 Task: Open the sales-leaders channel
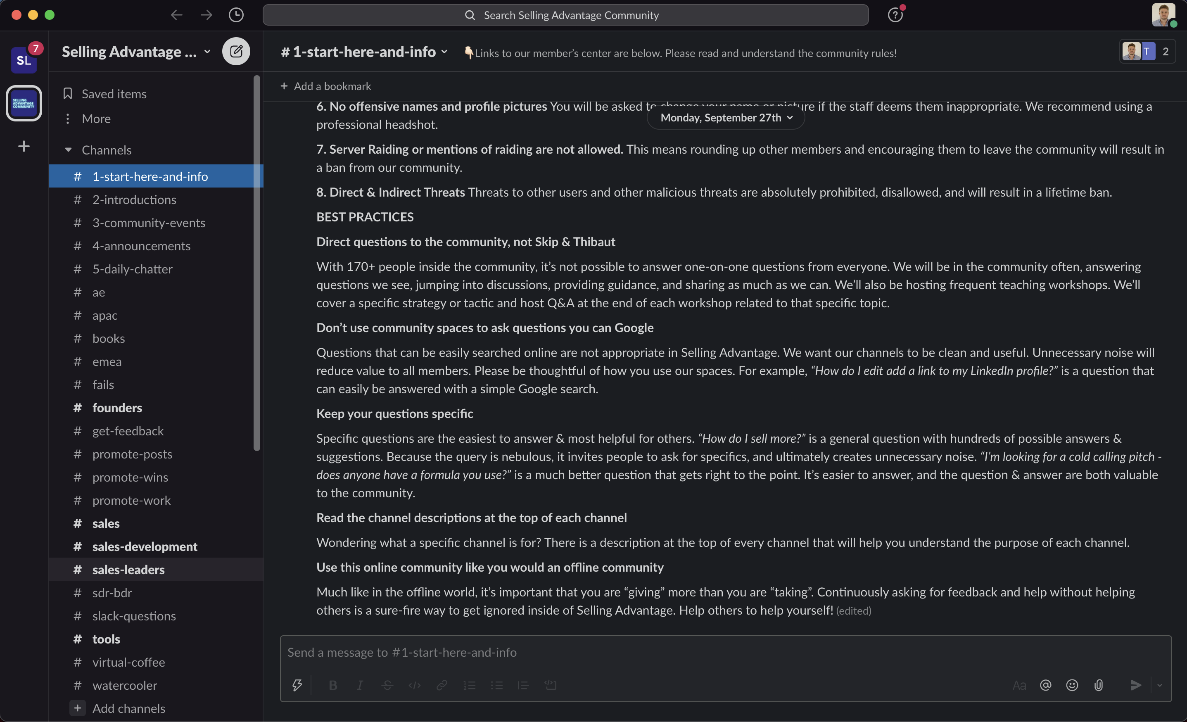tap(156, 569)
